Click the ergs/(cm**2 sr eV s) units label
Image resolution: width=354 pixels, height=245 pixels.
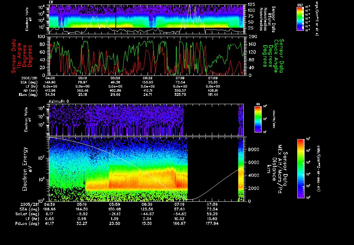(316, 19)
